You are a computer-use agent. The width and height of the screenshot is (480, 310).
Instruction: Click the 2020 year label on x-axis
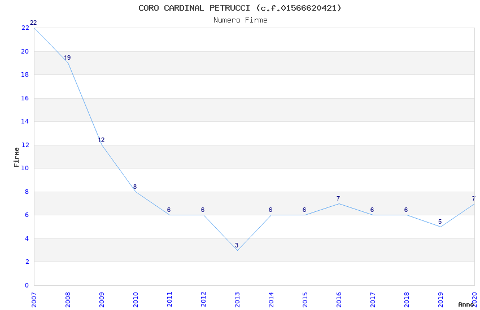[x=474, y=298]
